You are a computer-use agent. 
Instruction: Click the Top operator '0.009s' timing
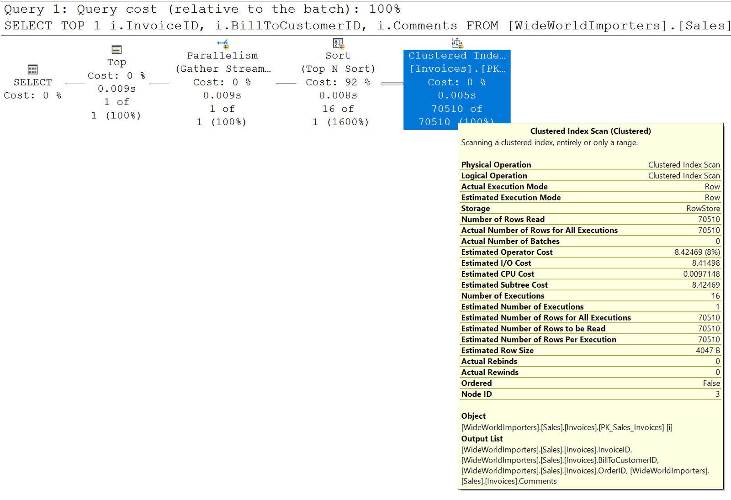click(117, 89)
